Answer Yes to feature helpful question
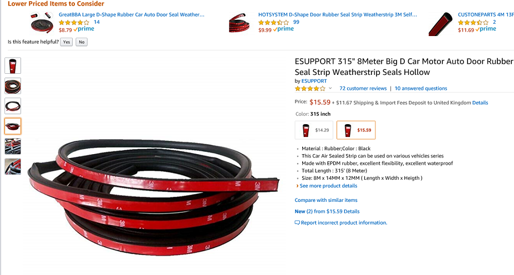 tap(67, 42)
